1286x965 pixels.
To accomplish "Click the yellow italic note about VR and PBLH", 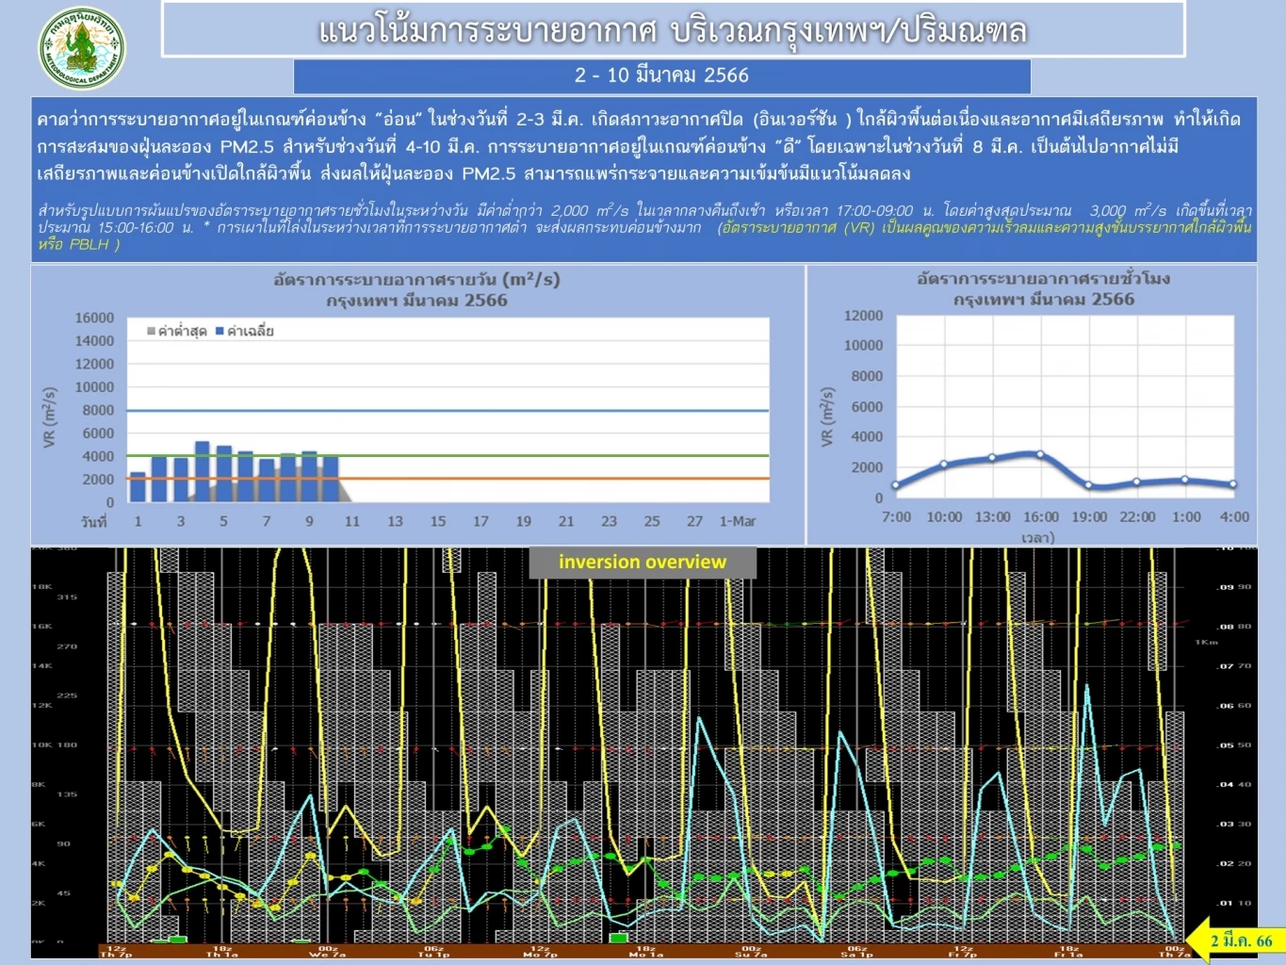I will 985,228.
